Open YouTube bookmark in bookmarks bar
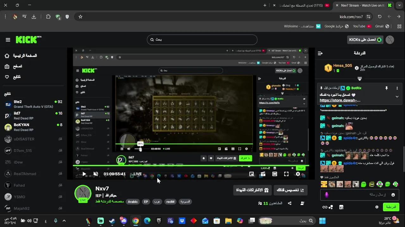The height and width of the screenshot is (227, 405). (362, 26)
